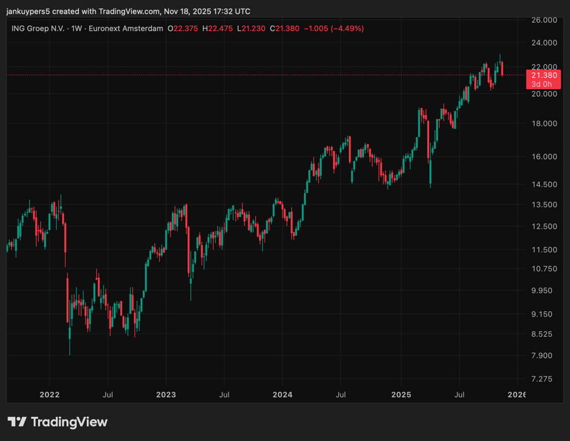This screenshot has height=441, width=570.
Task: Click the jankuypers5 created with TradingView.com caption
Action: pyautogui.click(x=128, y=11)
